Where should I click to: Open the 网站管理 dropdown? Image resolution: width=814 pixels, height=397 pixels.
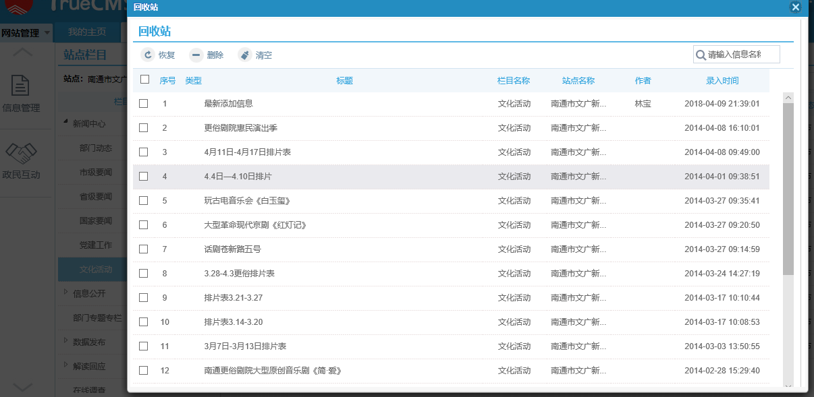point(26,32)
